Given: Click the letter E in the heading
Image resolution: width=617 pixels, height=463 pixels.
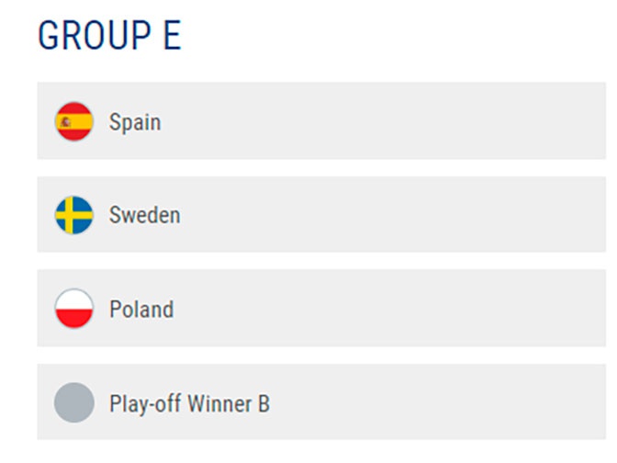Looking at the screenshot, I should (172, 36).
